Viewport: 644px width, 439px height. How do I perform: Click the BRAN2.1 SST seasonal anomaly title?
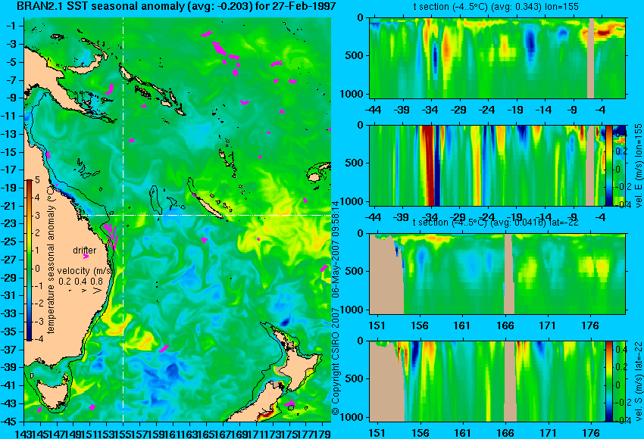click(x=177, y=6)
